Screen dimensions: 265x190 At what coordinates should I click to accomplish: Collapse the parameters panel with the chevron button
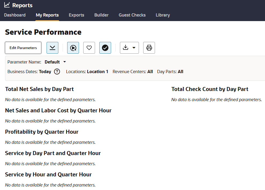point(52,48)
